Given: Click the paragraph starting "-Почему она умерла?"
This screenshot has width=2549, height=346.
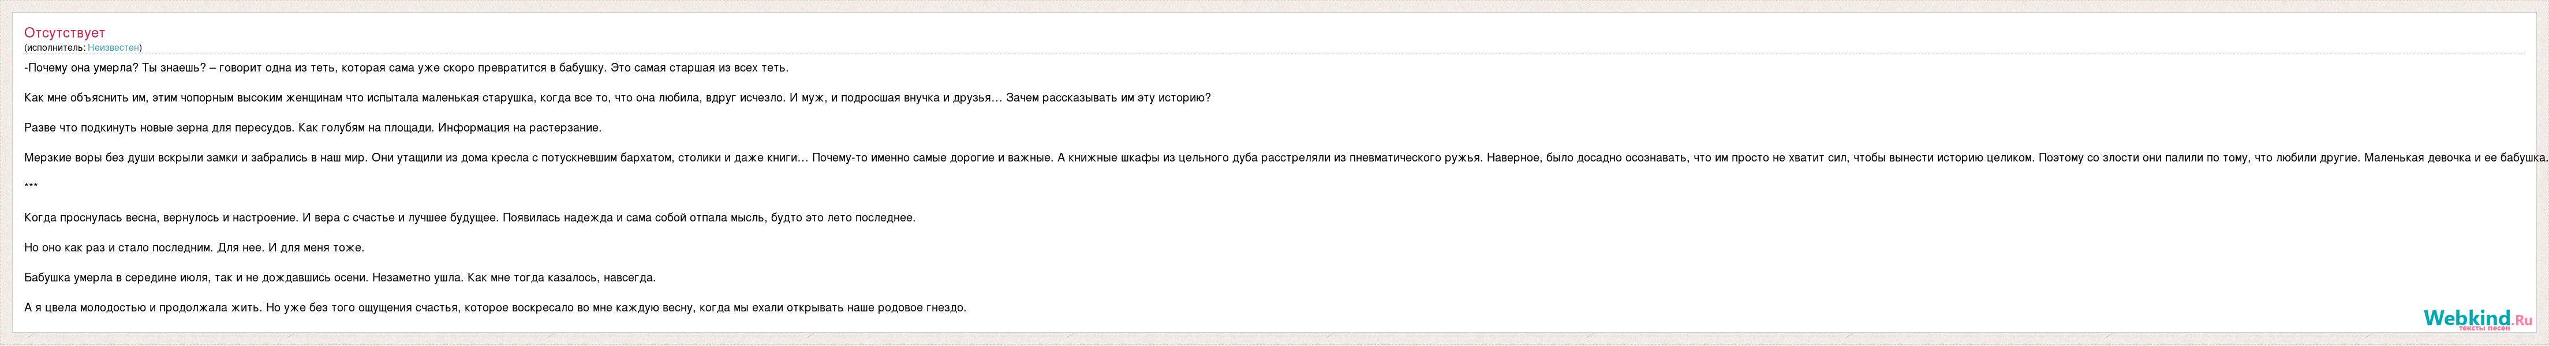Looking at the screenshot, I should pos(406,68).
